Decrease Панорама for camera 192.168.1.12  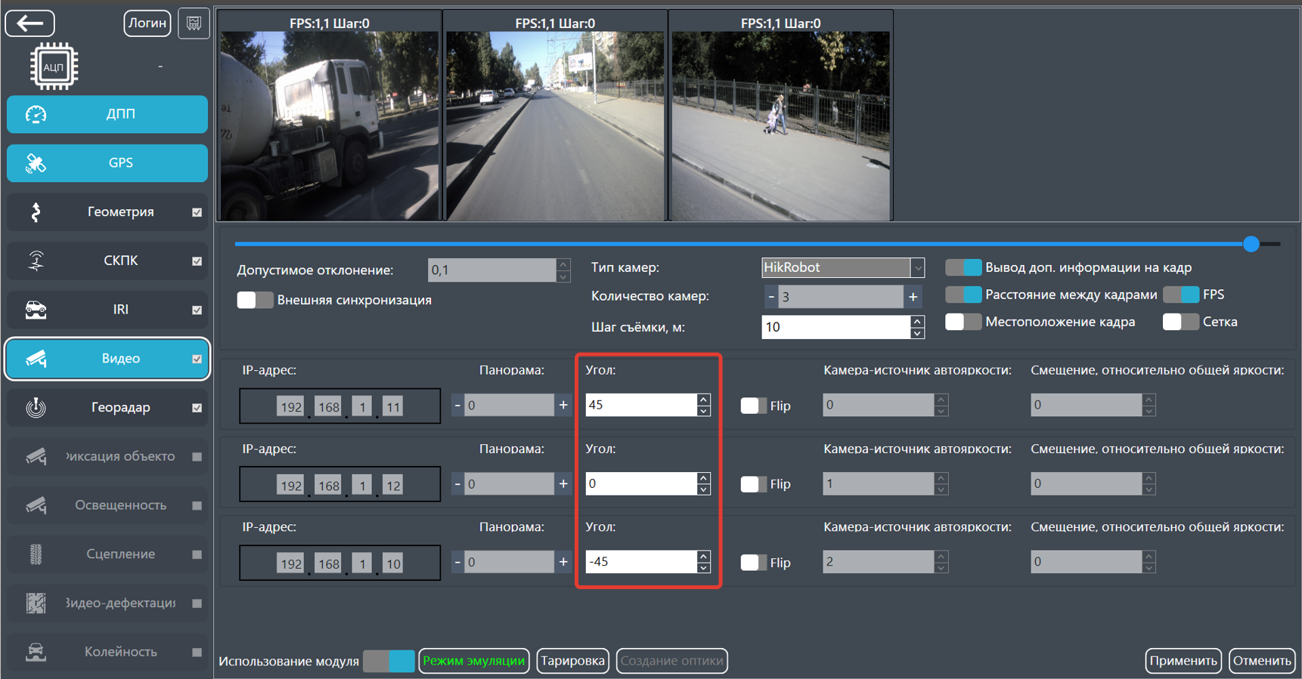(x=457, y=483)
